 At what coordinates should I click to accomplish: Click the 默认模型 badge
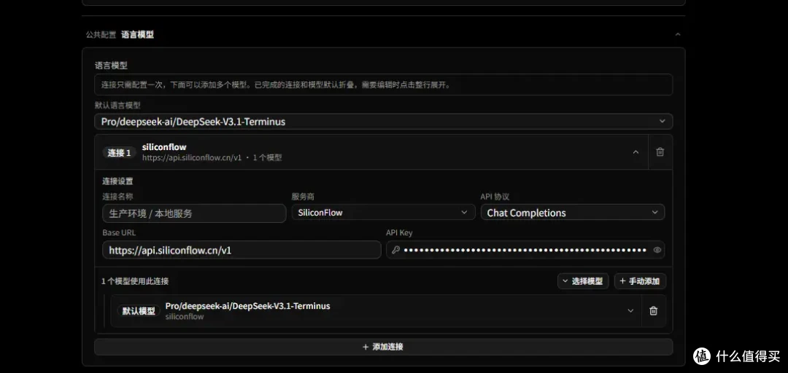coord(139,311)
